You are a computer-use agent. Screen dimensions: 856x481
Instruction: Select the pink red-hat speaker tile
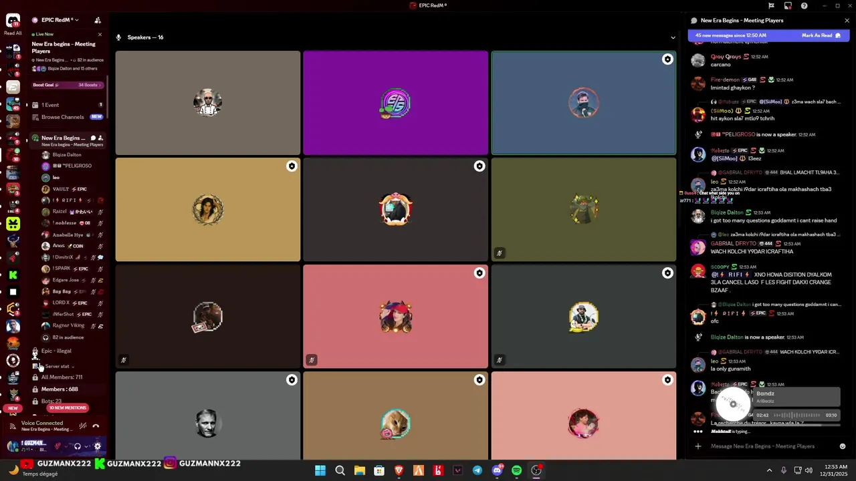396,317
